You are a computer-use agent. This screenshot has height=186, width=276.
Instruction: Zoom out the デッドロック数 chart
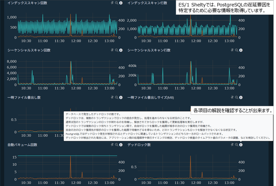tap(236, 144)
